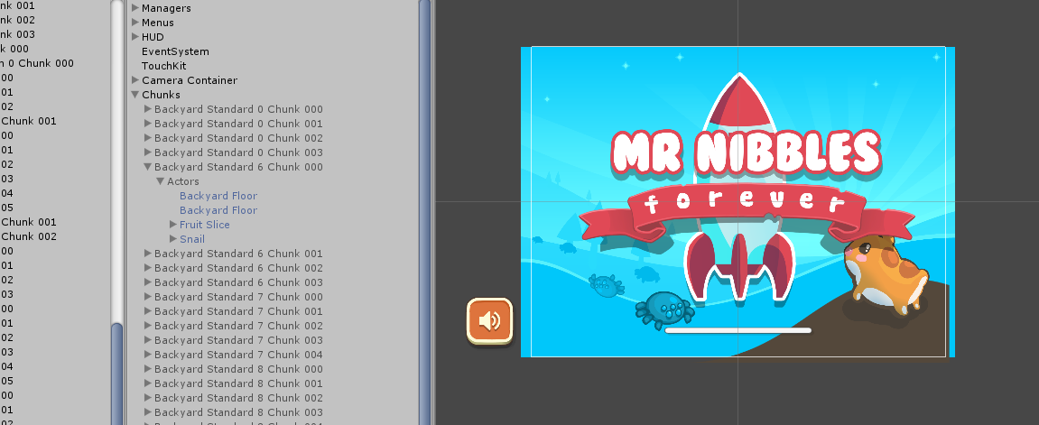Expand the Snail prefab

(173, 239)
